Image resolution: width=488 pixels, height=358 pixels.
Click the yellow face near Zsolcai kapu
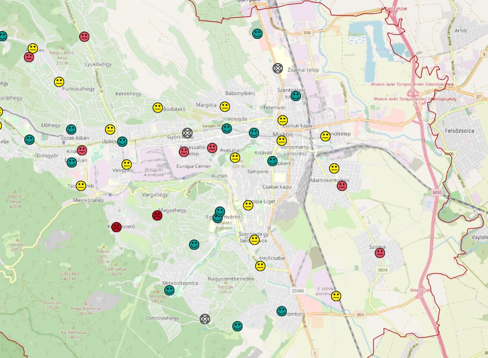(282, 120)
